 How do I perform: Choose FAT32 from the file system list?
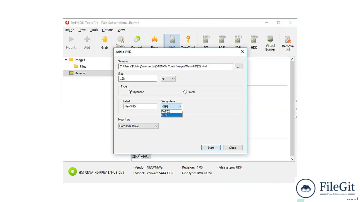click(x=171, y=111)
